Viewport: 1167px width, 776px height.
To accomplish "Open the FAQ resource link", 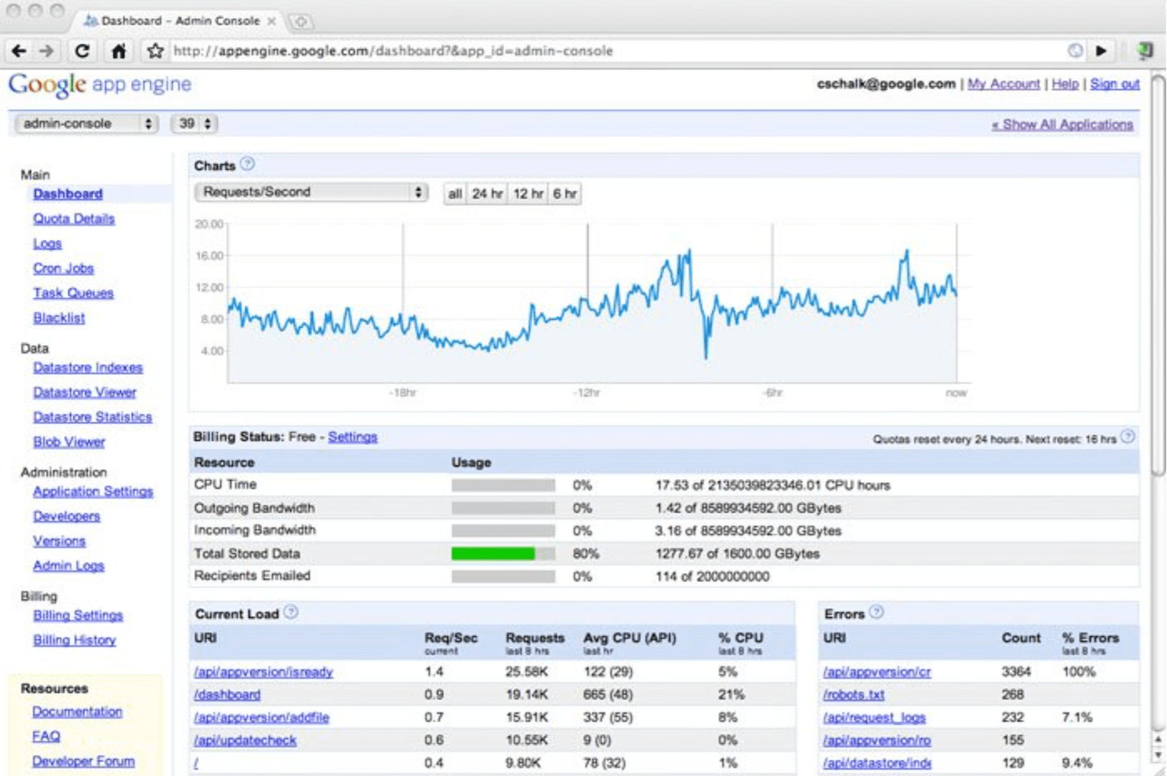I will click(46, 737).
